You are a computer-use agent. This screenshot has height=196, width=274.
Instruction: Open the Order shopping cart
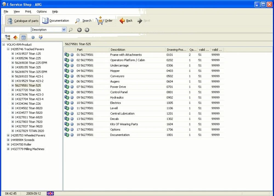pos(100,21)
